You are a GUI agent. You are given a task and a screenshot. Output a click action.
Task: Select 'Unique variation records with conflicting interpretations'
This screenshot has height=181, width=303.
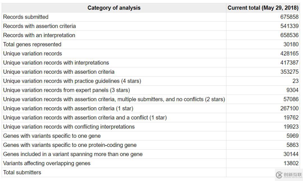69,127
